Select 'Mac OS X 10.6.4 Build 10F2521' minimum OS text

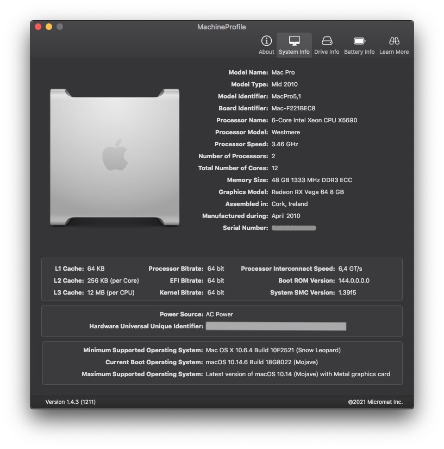pyautogui.click(x=250, y=350)
